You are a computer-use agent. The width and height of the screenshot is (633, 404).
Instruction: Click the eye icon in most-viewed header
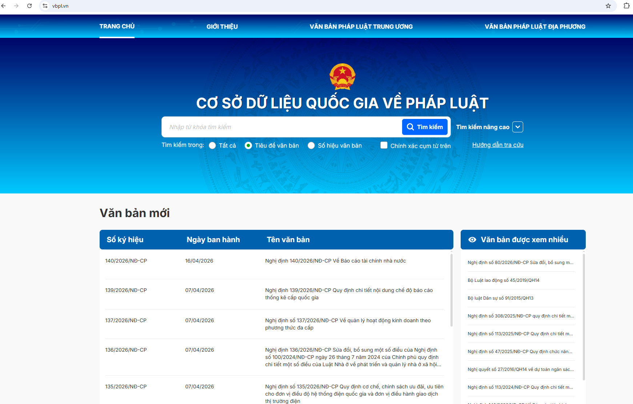tap(472, 240)
